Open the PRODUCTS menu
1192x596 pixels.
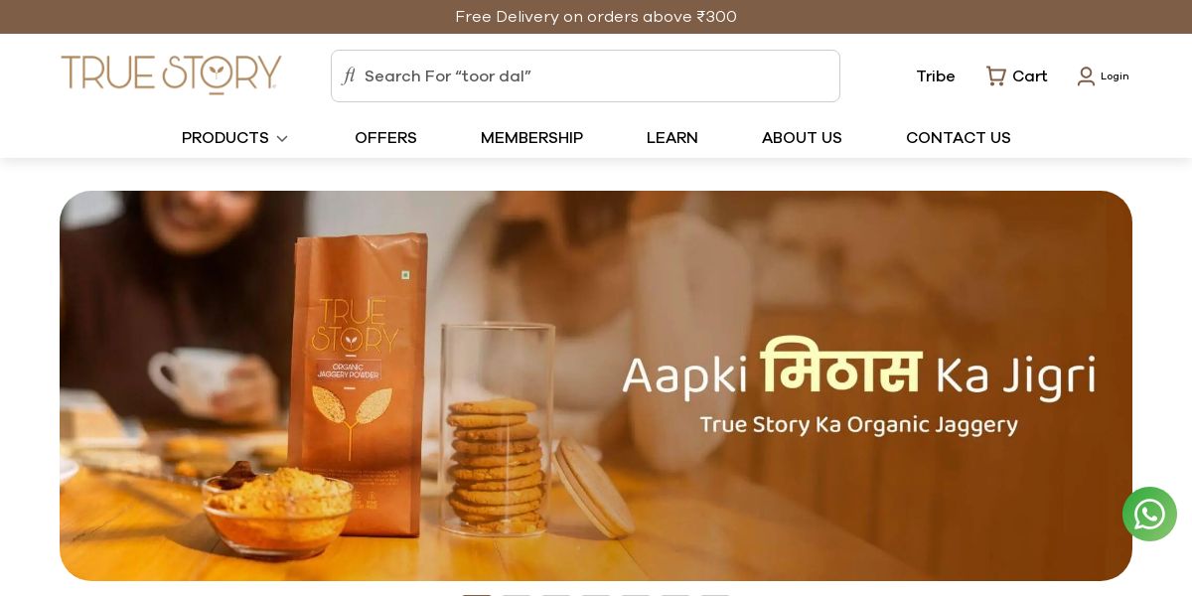(x=225, y=138)
